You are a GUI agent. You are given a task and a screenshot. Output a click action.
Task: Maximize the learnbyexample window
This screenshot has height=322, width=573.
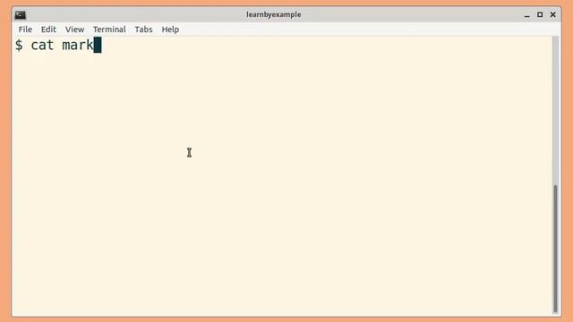point(540,14)
